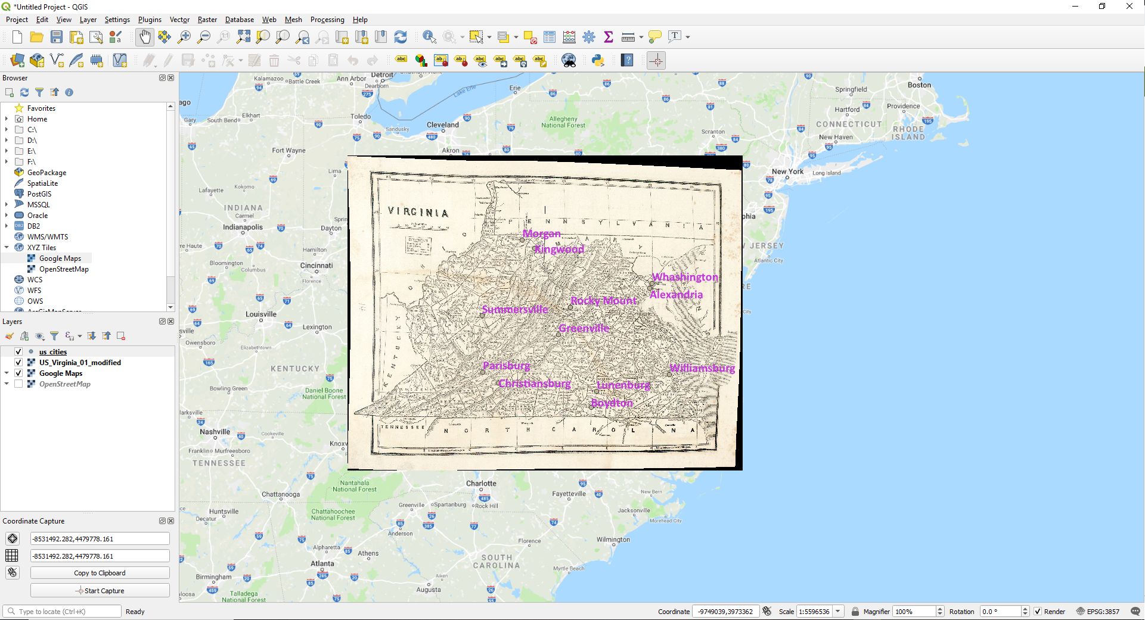Click the Measure Line ruler tool

tap(628, 37)
